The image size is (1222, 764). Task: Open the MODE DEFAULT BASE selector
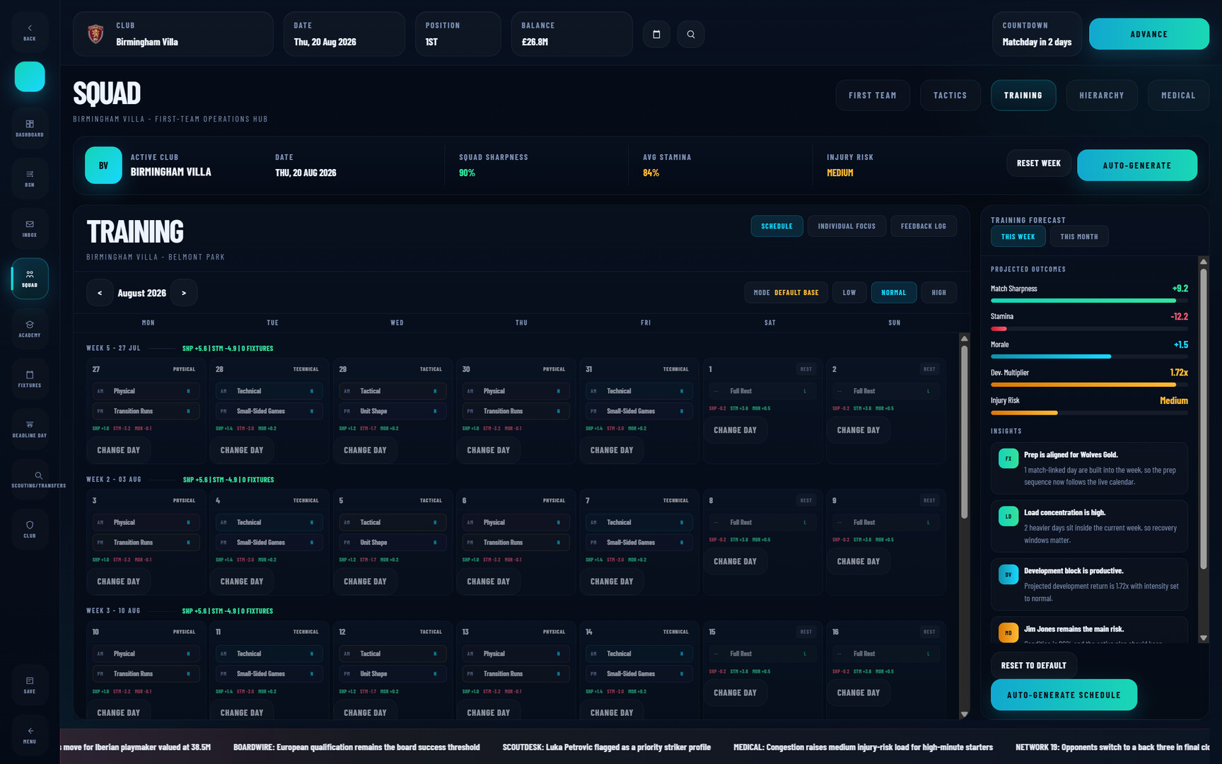[x=786, y=292]
